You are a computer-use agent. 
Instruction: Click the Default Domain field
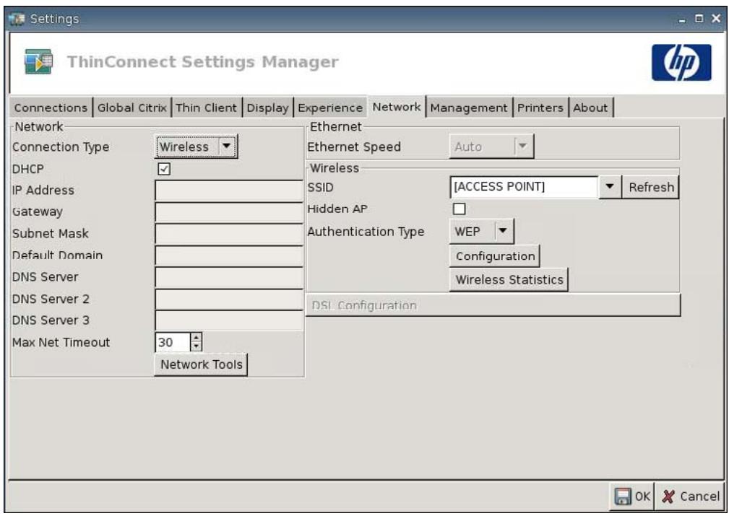coord(229,255)
